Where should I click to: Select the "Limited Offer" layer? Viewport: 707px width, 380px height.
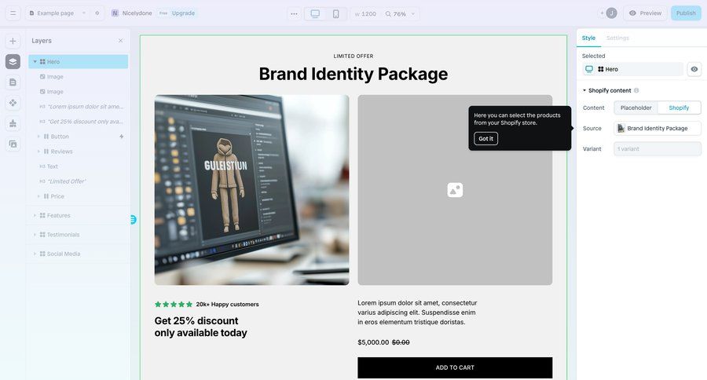click(x=78, y=181)
